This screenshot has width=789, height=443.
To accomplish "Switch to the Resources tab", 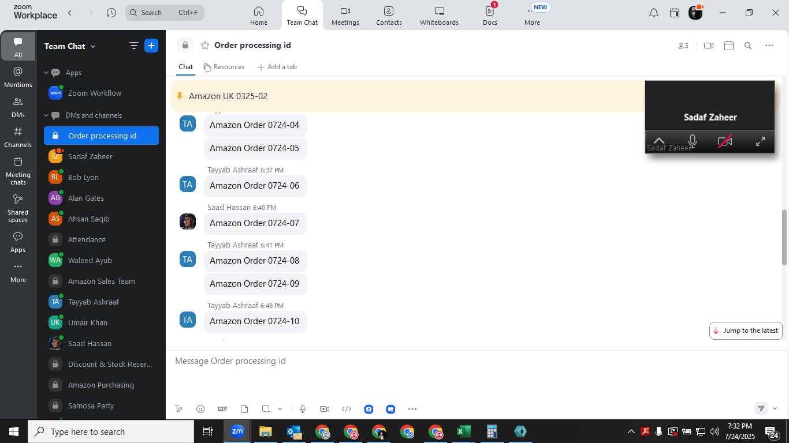I will point(224,67).
